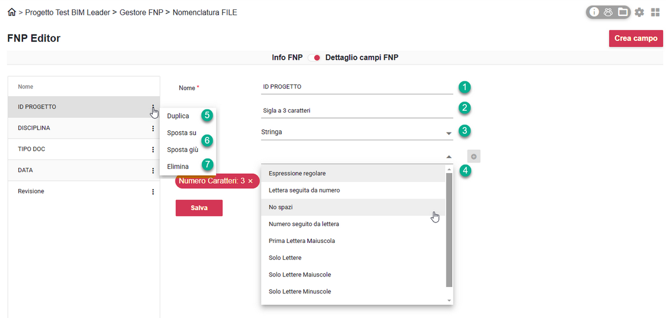Open the info icon in top toolbar
The width and height of the screenshot is (666, 318).
(x=594, y=12)
